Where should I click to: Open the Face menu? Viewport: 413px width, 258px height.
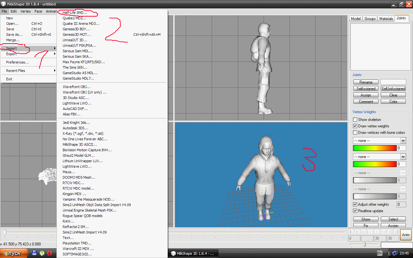coord(38,11)
